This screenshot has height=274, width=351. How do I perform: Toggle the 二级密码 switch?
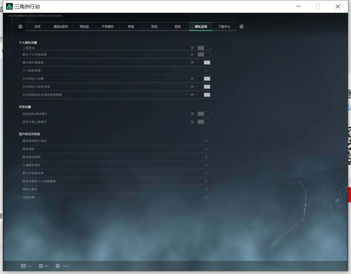pyautogui.click(x=204, y=48)
